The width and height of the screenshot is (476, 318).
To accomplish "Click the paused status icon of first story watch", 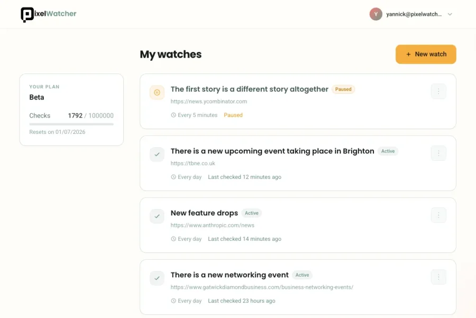I will pos(157,93).
